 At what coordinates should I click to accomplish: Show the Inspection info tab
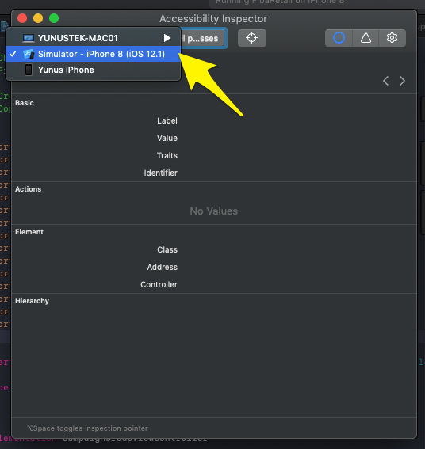[x=339, y=38]
